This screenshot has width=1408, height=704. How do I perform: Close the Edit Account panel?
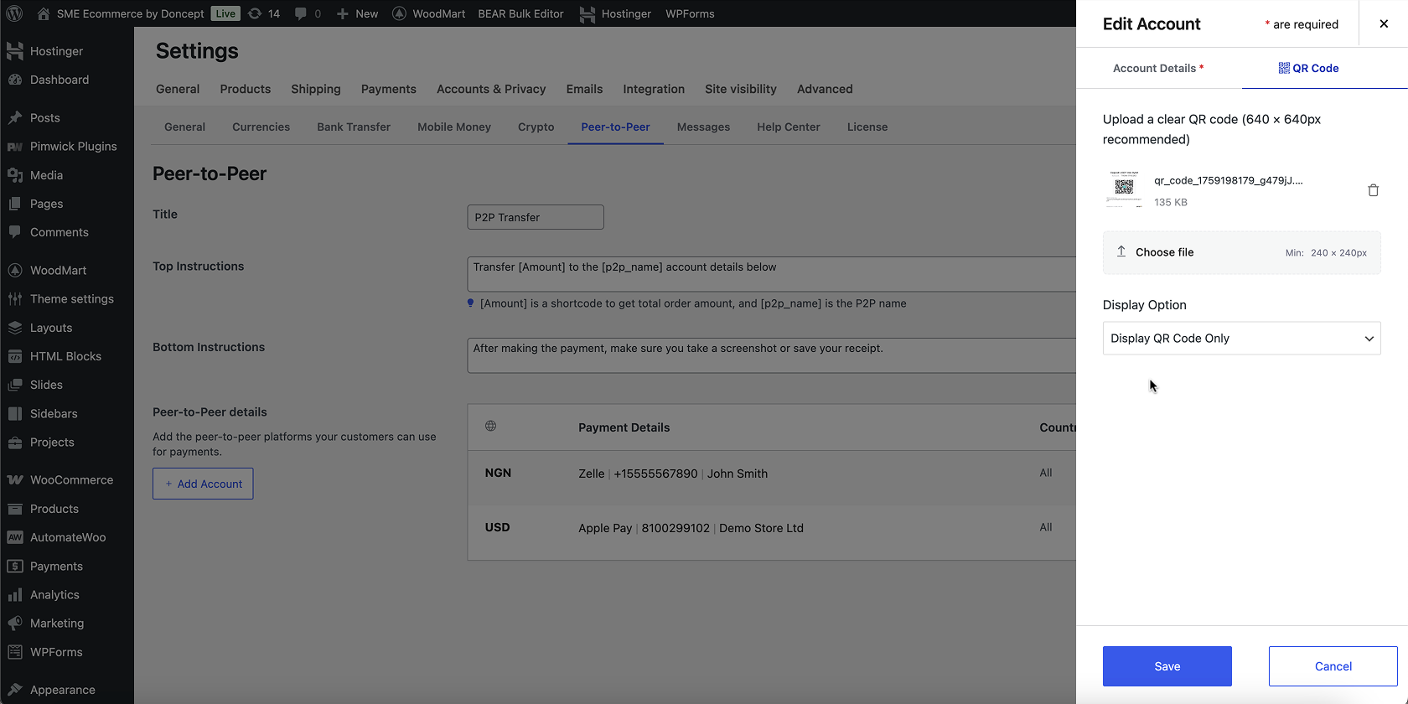[1384, 23]
